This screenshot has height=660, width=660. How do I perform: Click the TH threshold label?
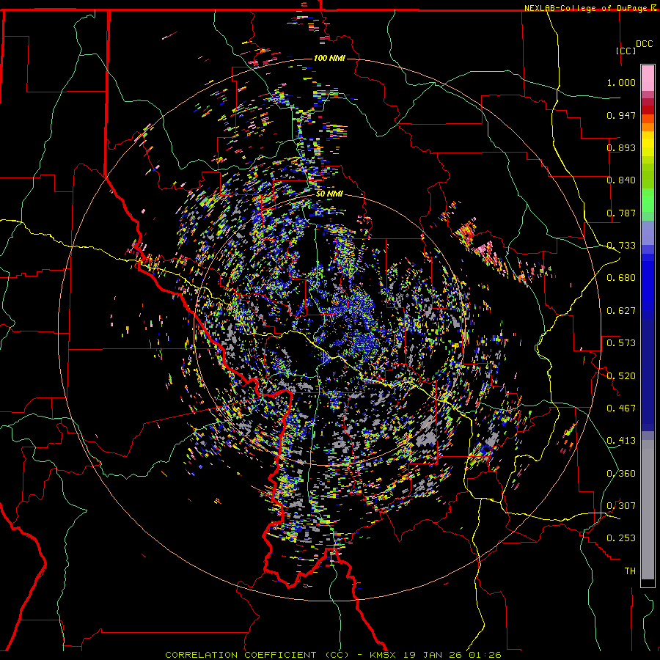point(630,571)
